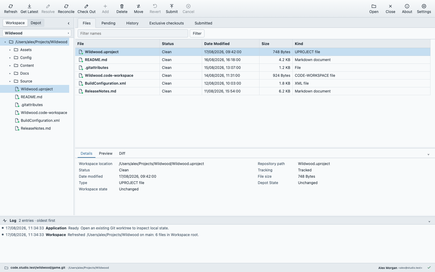Click the Submit upload icon

(x=172, y=6)
